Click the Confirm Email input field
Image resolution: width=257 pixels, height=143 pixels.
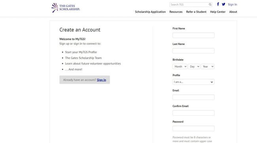pos(193,113)
